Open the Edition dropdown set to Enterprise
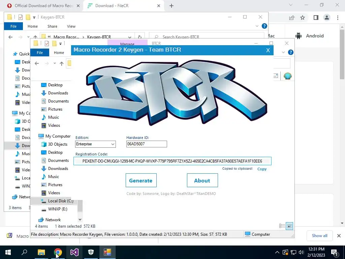 coord(95,144)
